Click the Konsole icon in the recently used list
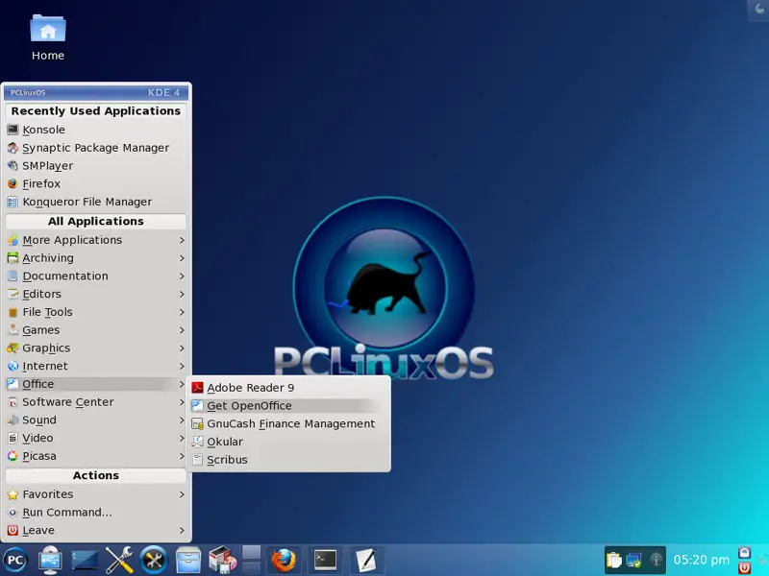The image size is (769, 576). point(12,130)
